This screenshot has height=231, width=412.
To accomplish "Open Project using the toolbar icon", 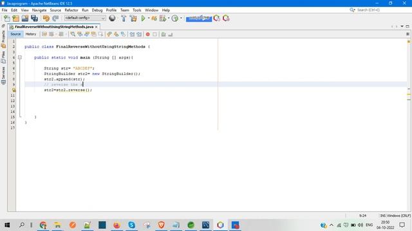I will (25, 18).
